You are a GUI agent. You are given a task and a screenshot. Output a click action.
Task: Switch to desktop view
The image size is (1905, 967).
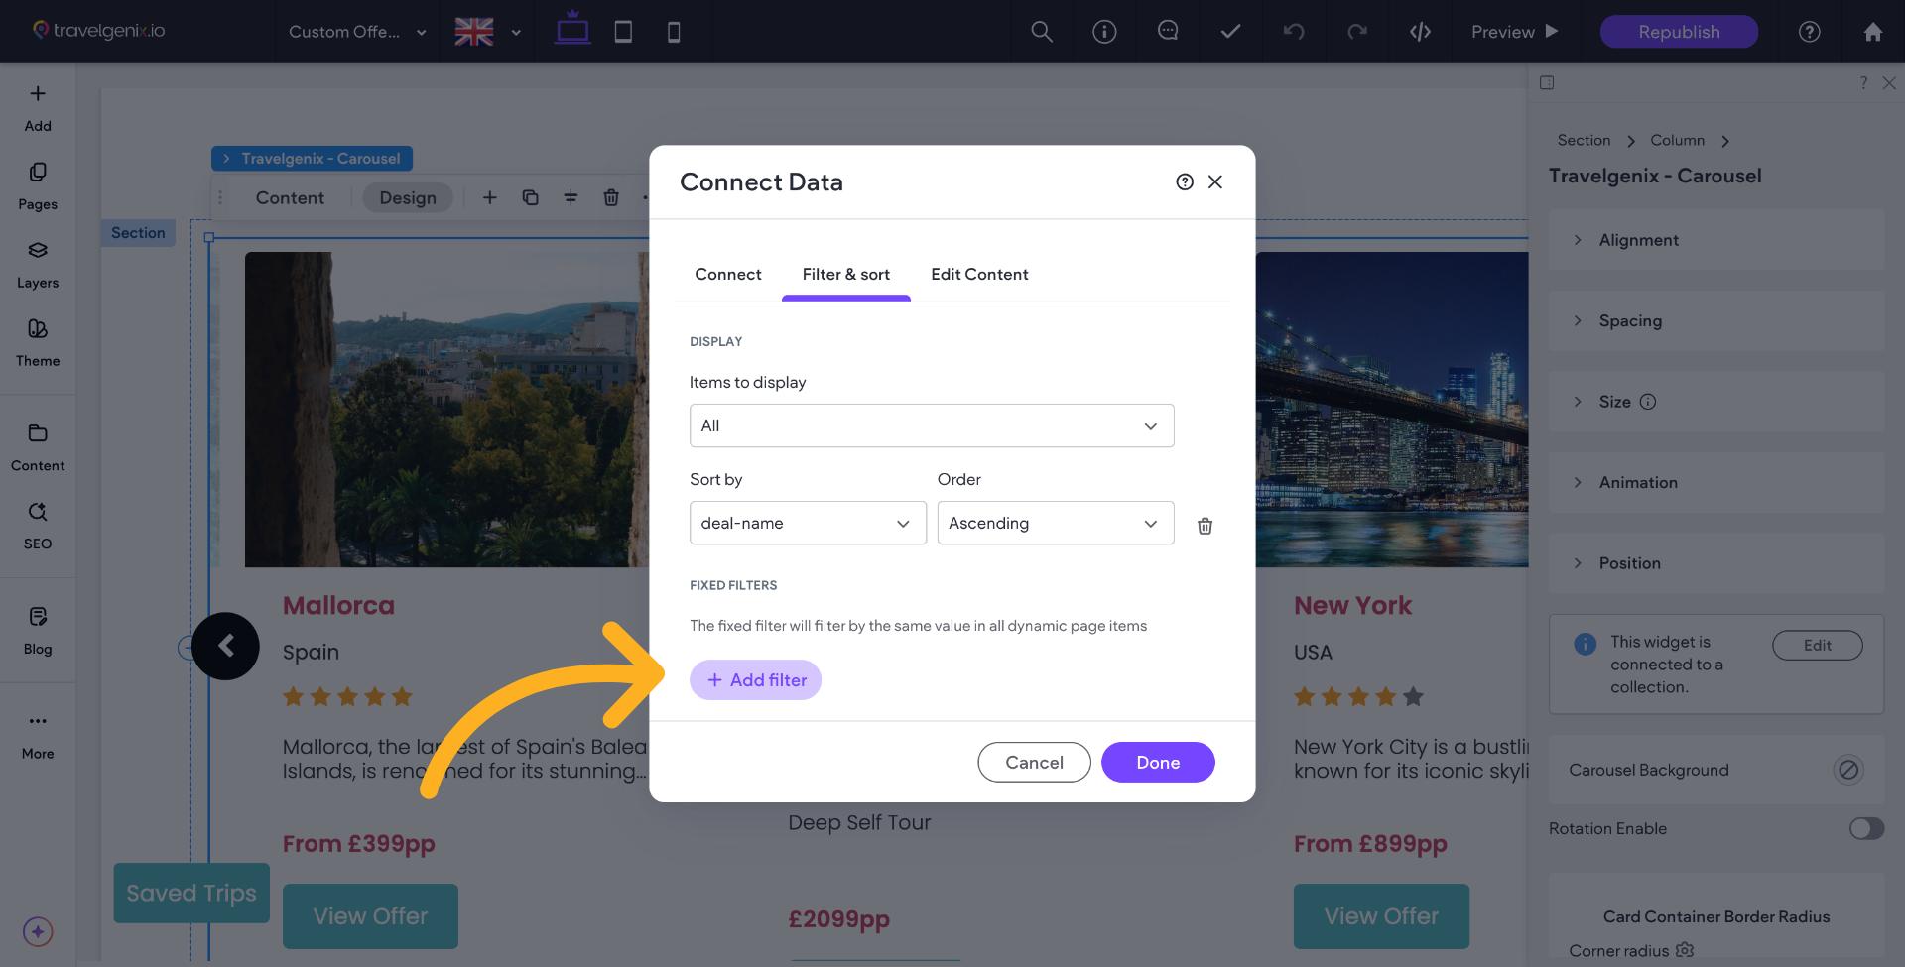coord(572,30)
